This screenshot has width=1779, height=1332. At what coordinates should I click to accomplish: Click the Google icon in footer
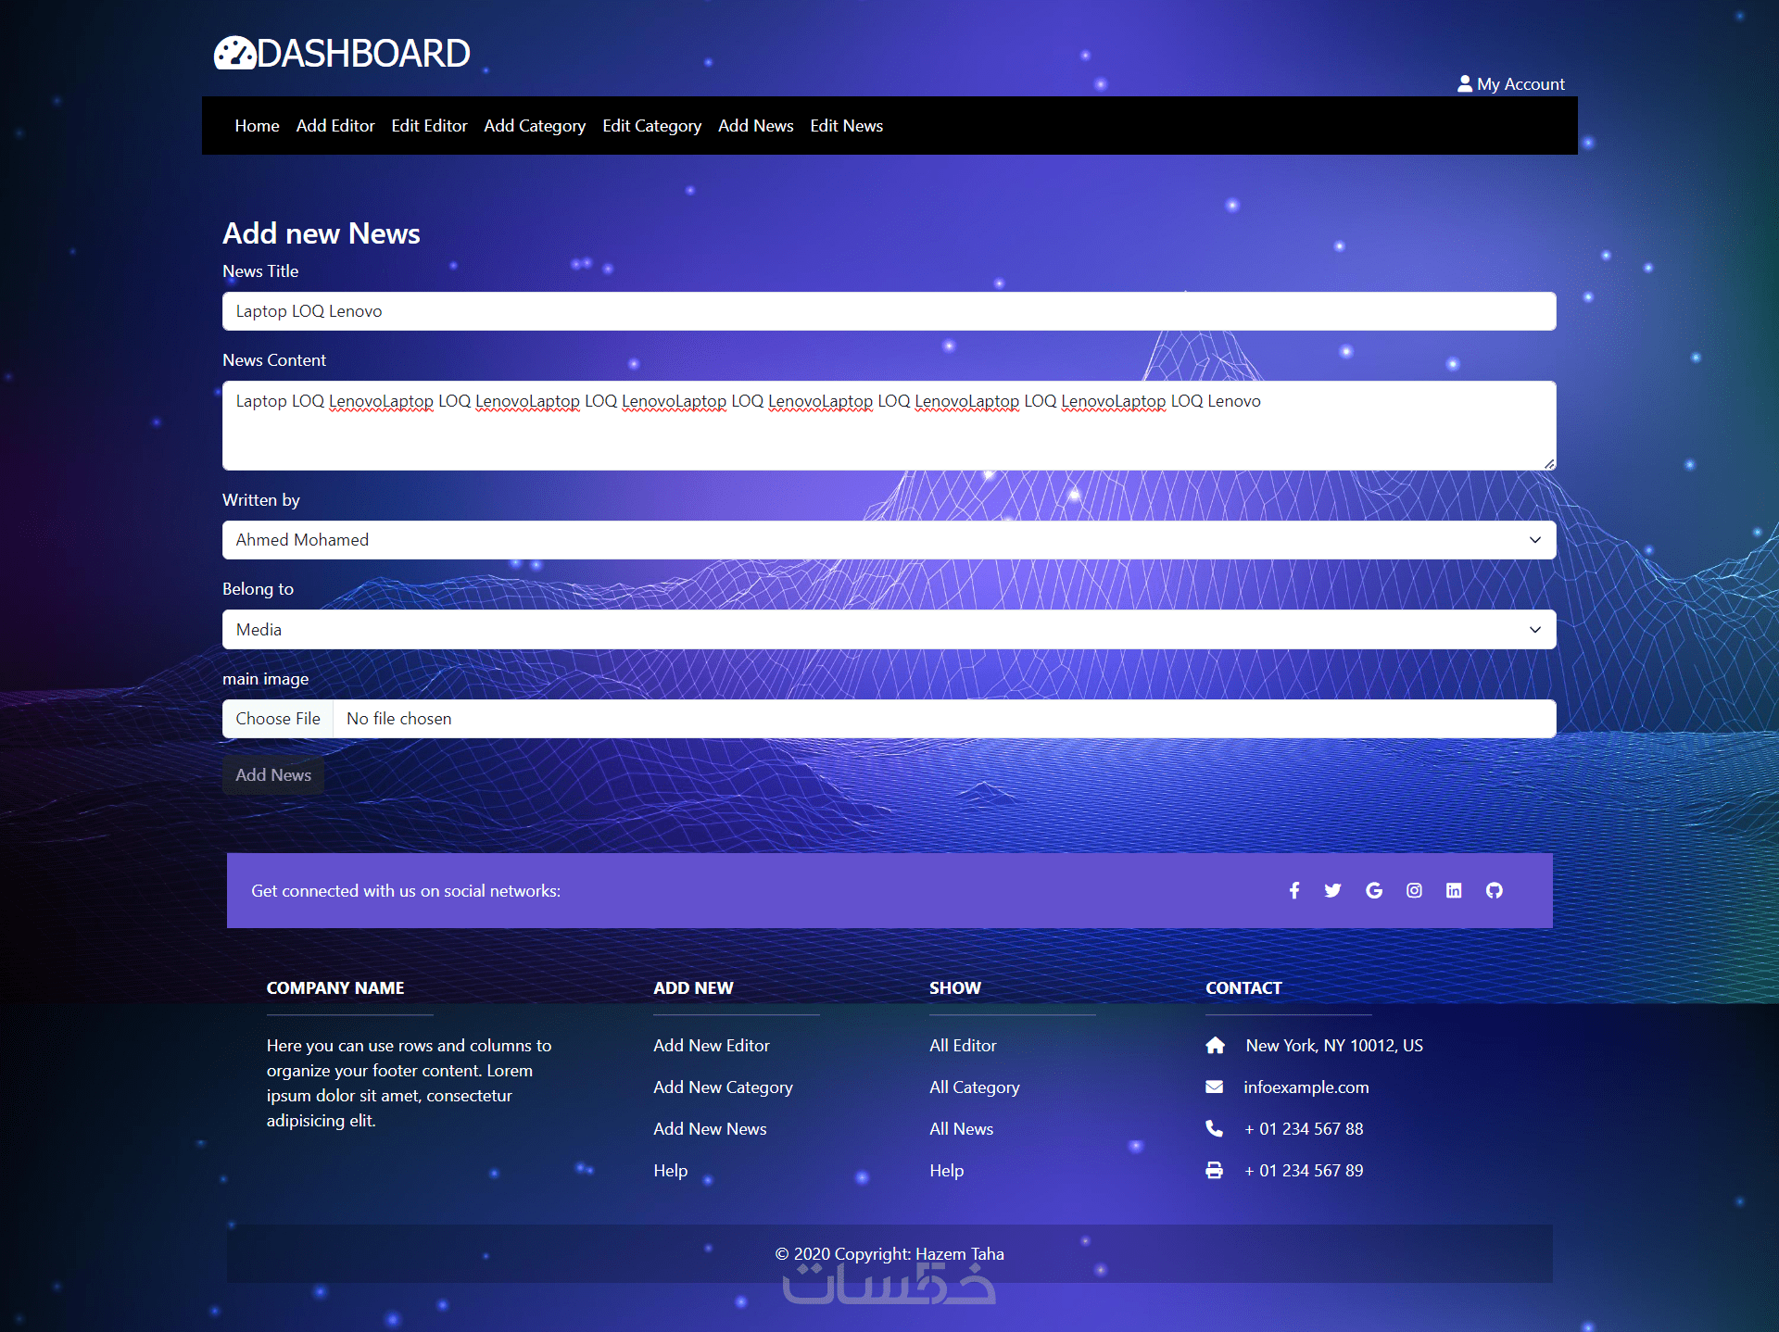point(1374,890)
